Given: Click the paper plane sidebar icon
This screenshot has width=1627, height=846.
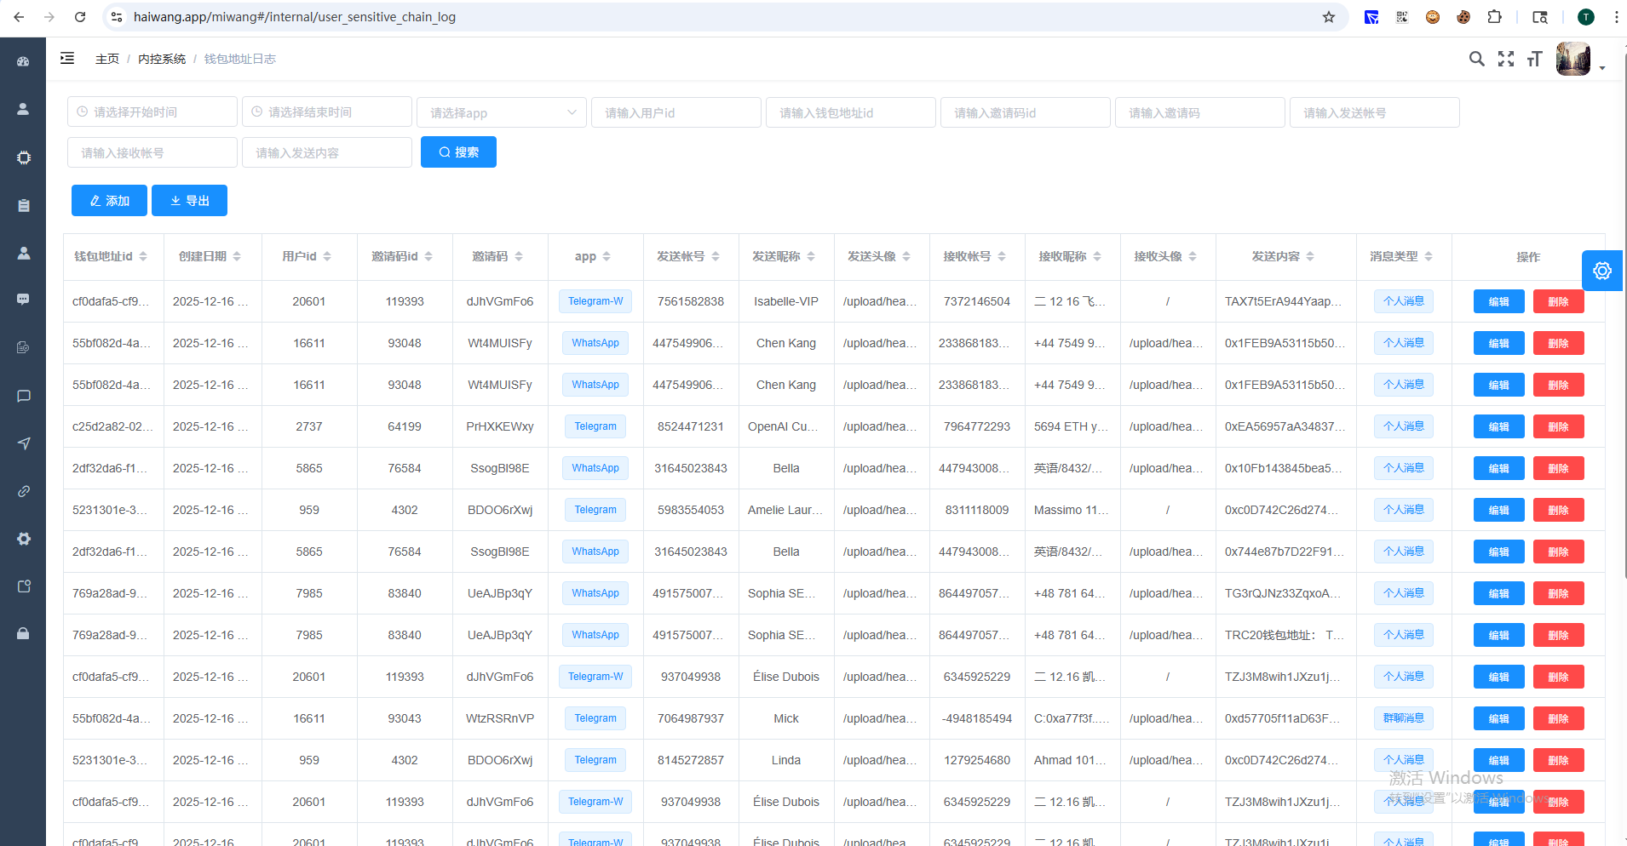Looking at the screenshot, I should click(23, 443).
